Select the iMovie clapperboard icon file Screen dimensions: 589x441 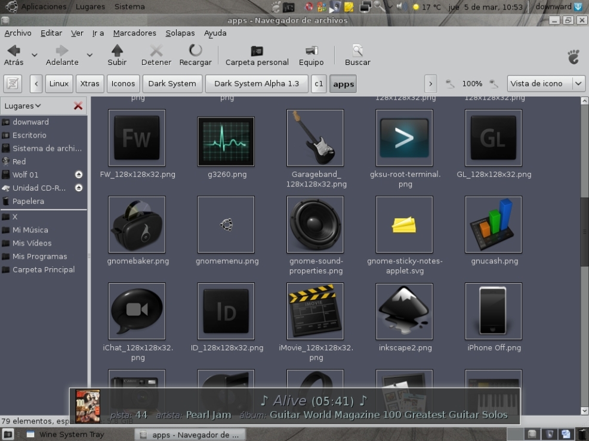(315, 311)
